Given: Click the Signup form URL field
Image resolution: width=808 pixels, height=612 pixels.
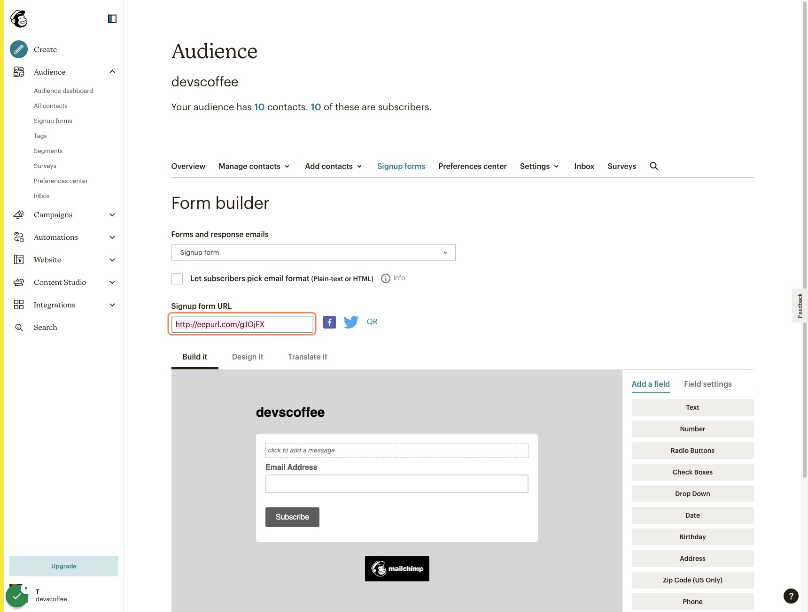Looking at the screenshot, I should (242, 324).
